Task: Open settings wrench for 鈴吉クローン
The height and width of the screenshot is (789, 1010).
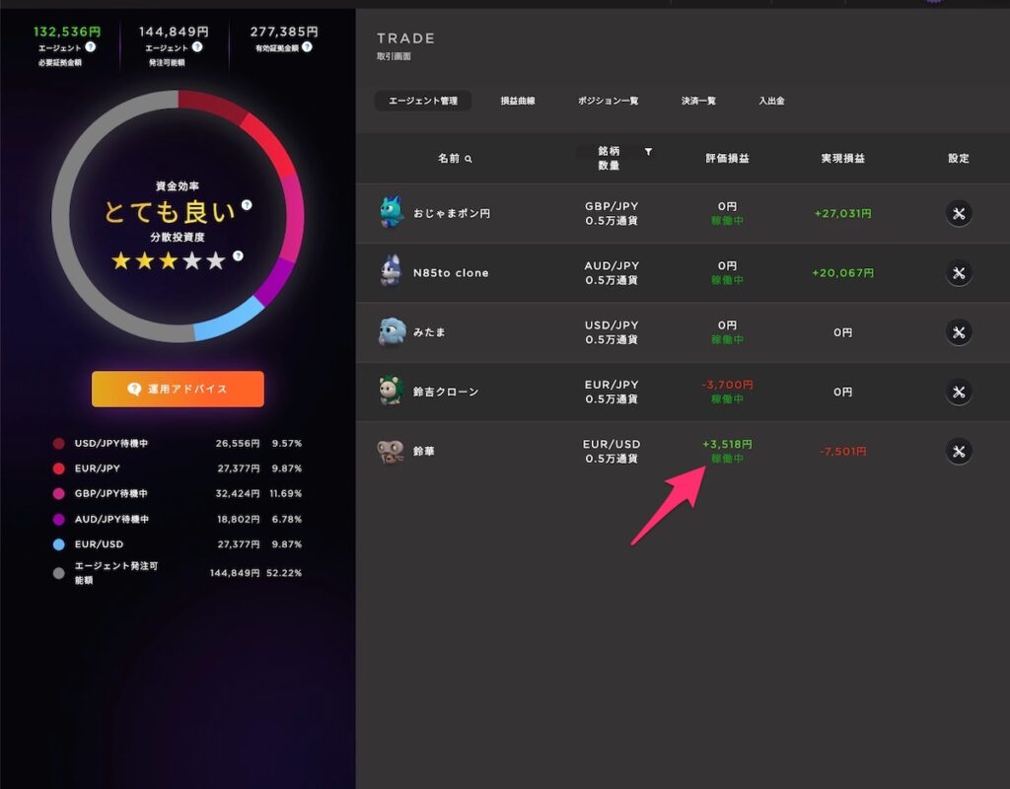Action: (x=959, y=392)
